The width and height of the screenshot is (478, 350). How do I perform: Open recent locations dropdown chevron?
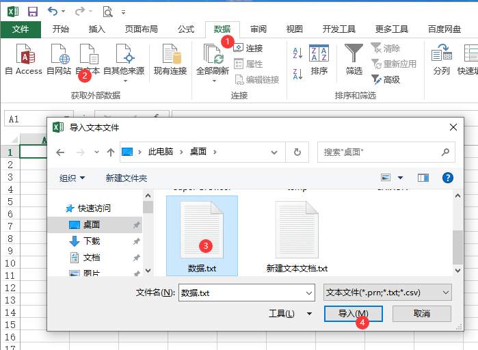pyautogui.click(x=96, y=152)
